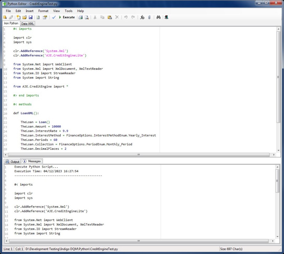Screen dimensions: 284x254
Task: Open Print Preview from the toolbar
Action: coord(87,18)
